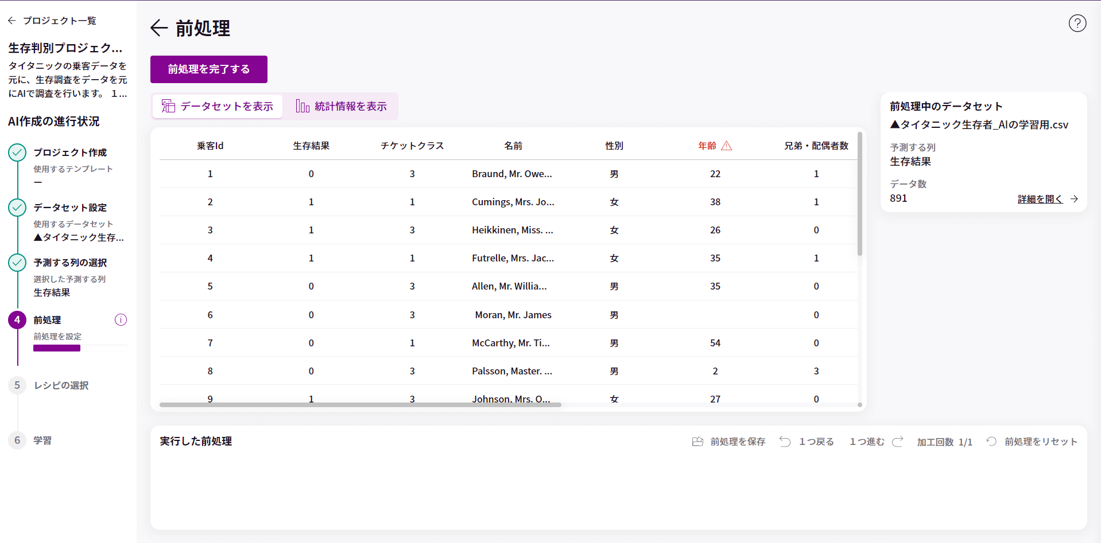Click the 予測する列の選択 completed checkmark icon

[x=17, y=263]
